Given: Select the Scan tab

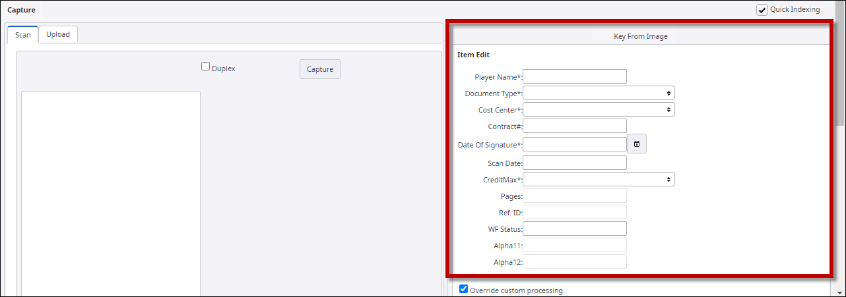Looking at the screenshot, I should (23, 35).
